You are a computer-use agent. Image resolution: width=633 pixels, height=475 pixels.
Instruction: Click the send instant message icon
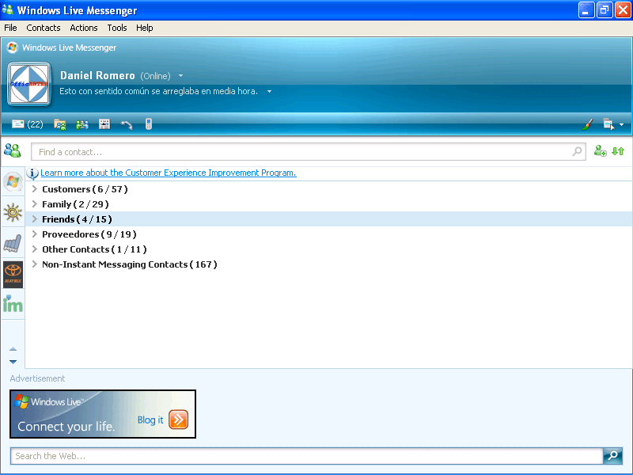[82, 124]
